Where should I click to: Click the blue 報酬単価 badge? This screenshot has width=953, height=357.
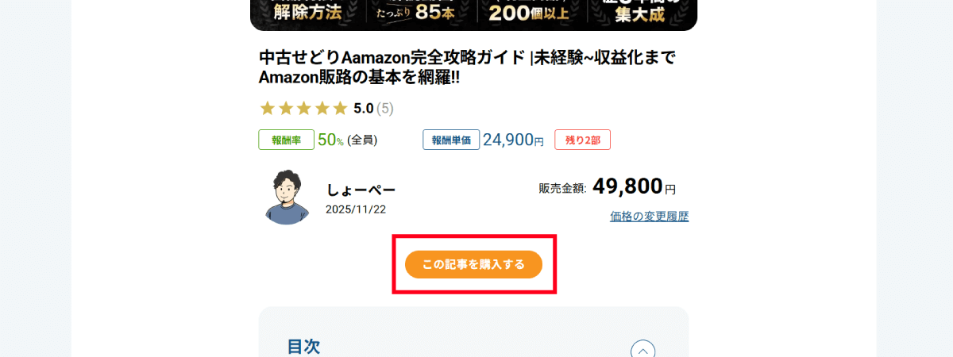point(451,140)
